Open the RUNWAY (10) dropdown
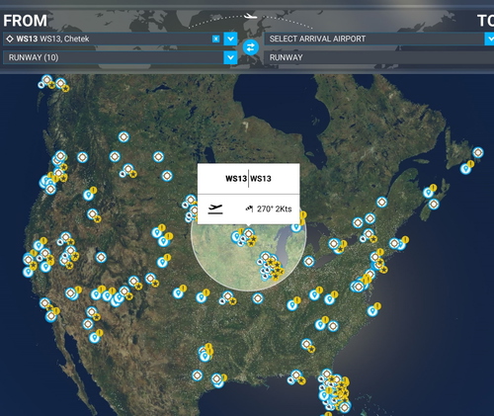This screenshot has height=416, width=494. [x=121, y=57]
